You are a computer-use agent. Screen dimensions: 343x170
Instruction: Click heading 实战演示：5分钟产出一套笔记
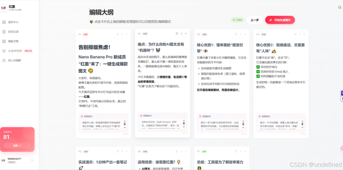103,165
